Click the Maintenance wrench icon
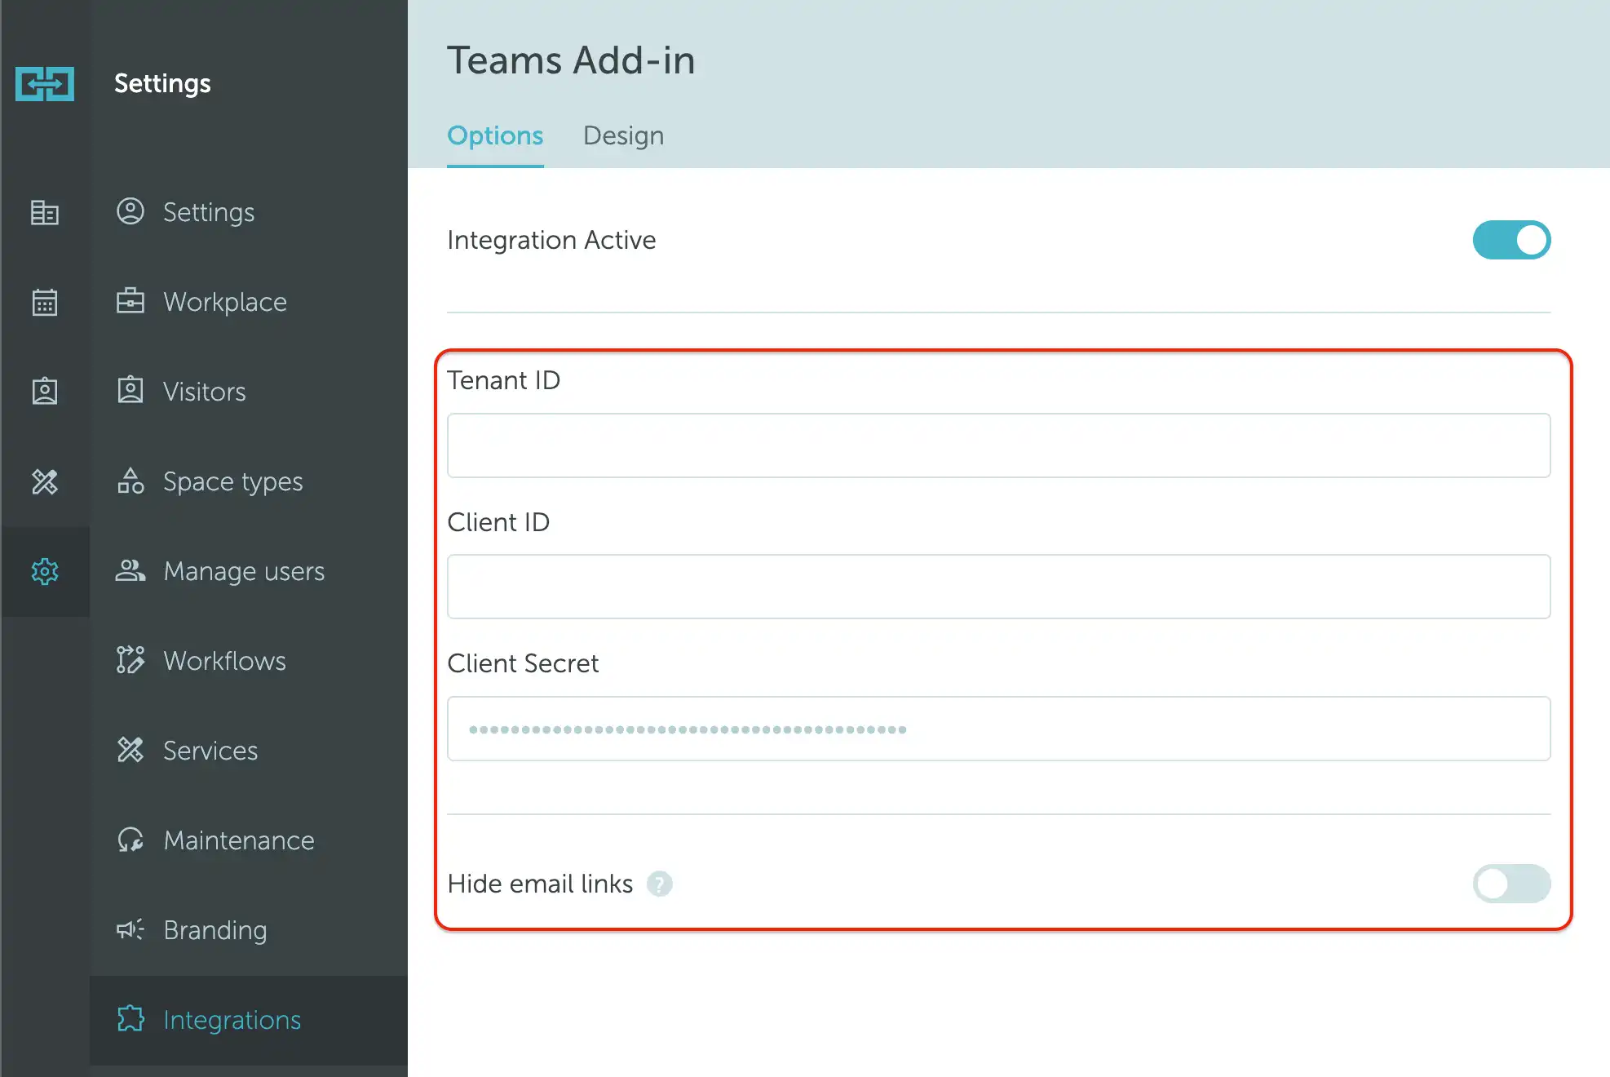The image size is (1610, 1077). [x=130, y=840]
